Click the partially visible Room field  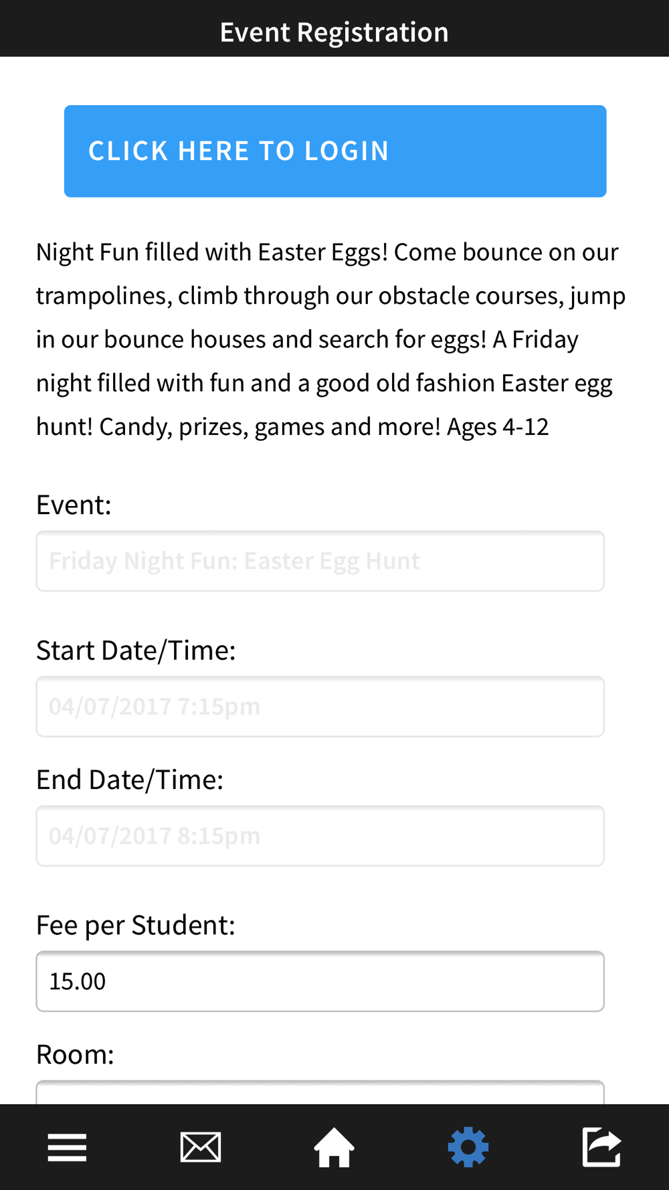pyautogui.click(x=320, y=1092)
